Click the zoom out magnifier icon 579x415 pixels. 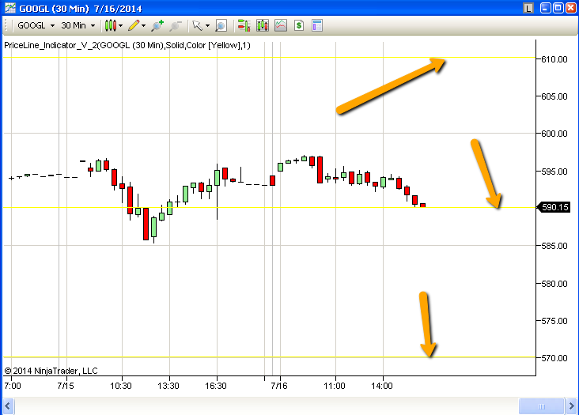click(176, 25)
